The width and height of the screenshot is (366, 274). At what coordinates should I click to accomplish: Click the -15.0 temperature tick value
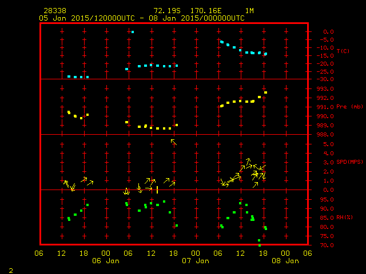click(325, 56)
